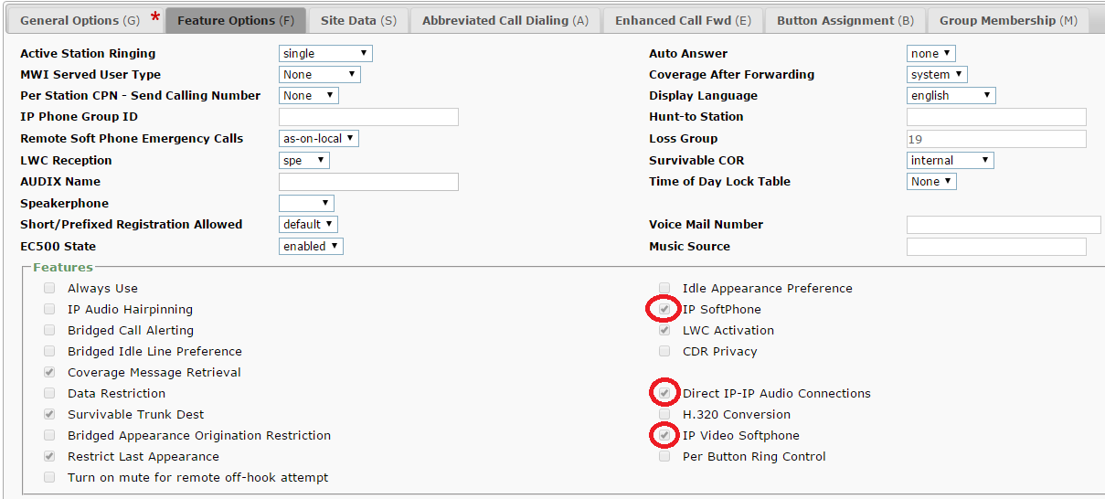Viewport: 1105px width, 499px height.
Task: Open Display Language dropdown
Action: (x=951, y=96)
